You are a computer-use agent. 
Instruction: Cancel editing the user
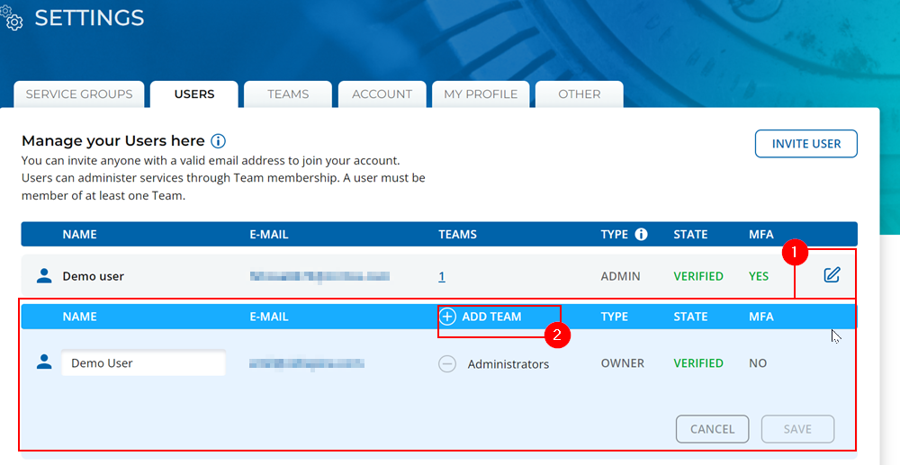[x=712, y=429]
